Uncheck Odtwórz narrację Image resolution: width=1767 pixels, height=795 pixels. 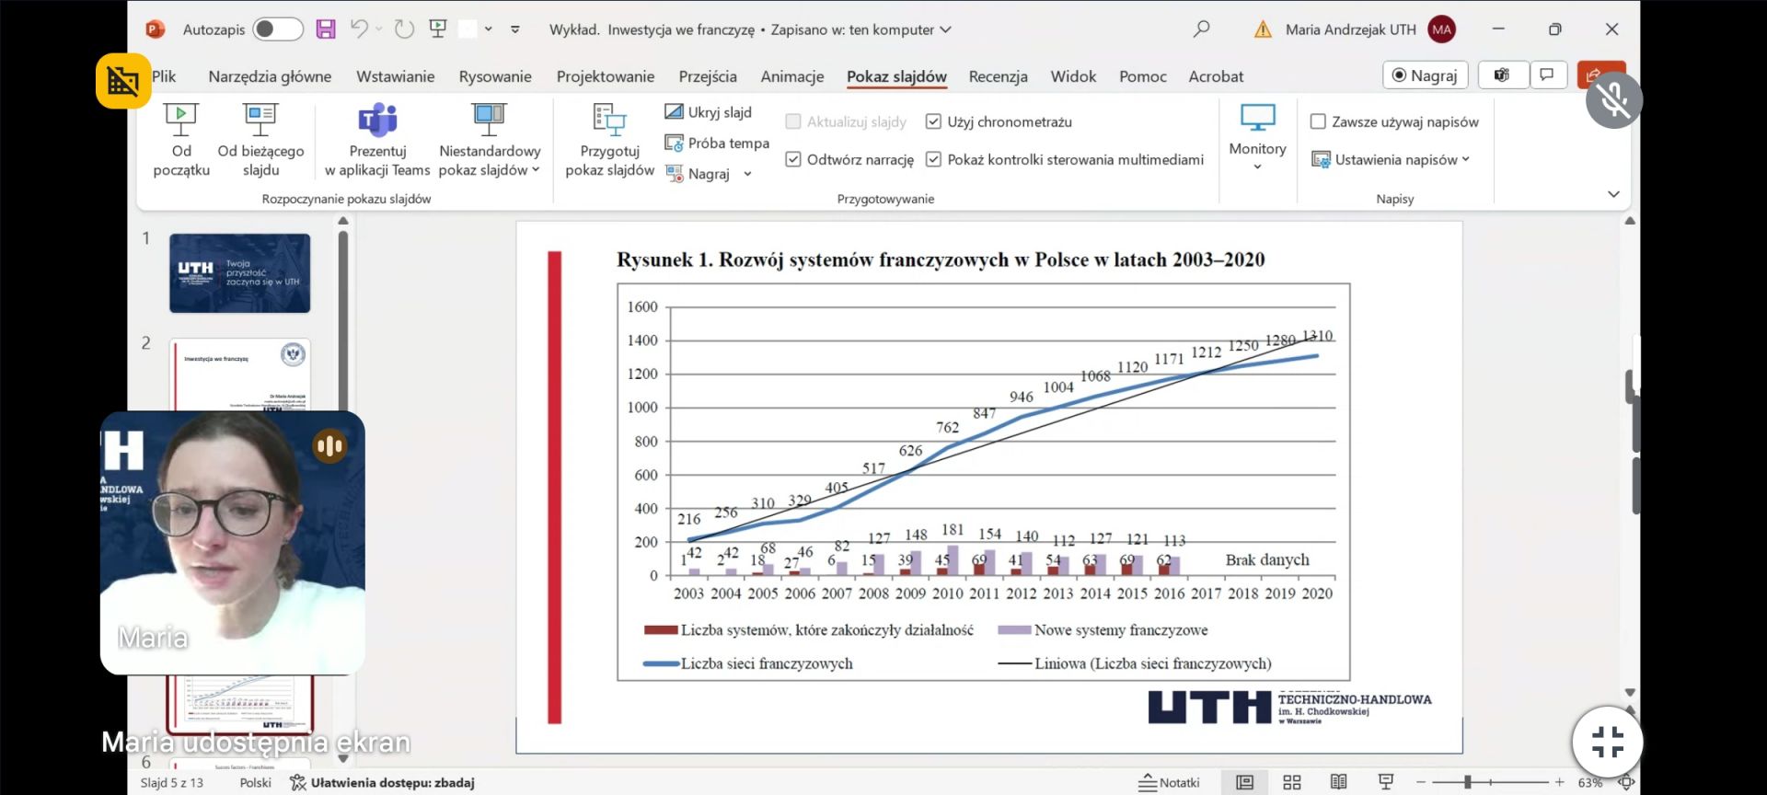[792, 159]
